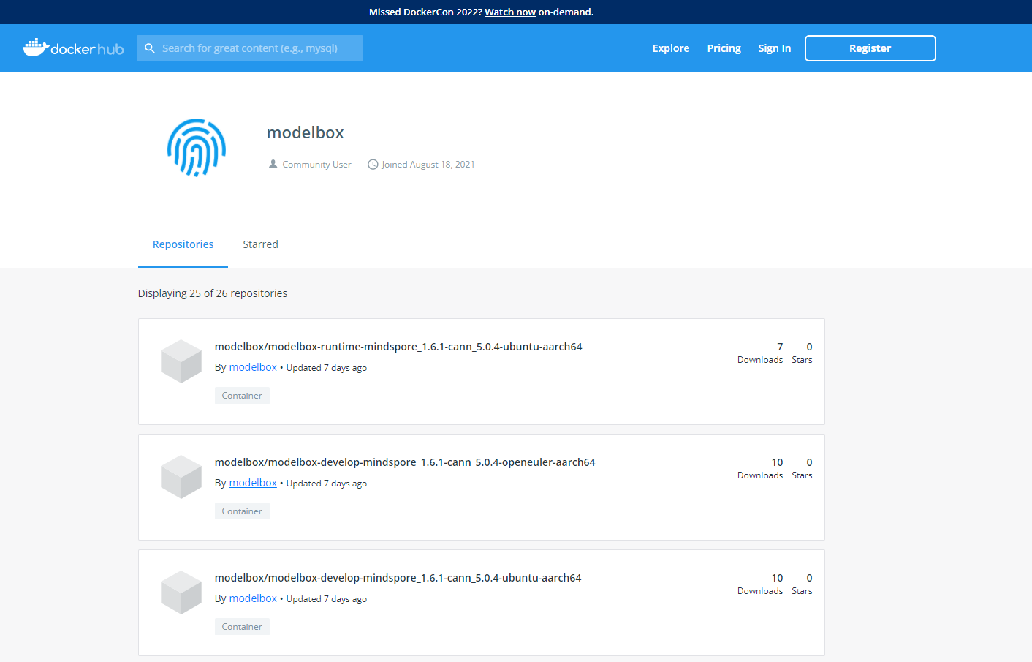Click 'Community User' label
1032x662 pixels.
(x=317, y=165)
